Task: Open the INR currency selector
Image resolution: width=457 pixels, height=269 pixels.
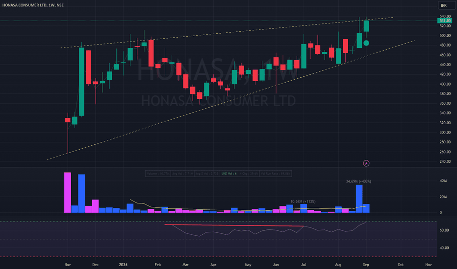Action: pyautogui.click(x=446, y=5)
